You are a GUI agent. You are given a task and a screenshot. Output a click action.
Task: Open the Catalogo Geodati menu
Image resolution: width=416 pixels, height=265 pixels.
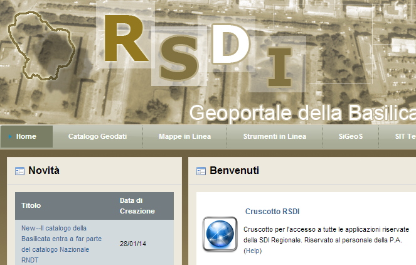point(98,136)
